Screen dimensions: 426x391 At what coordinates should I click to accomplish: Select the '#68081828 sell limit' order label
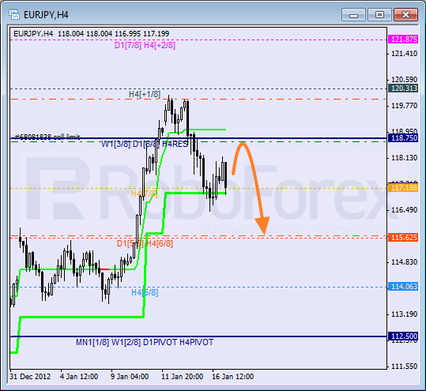click(47, 137)
